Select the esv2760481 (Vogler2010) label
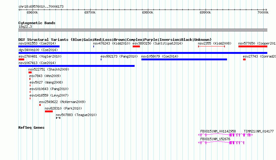276x160 pixels. (x=40, y=56)
